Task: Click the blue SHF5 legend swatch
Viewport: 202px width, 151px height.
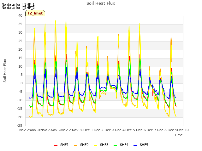Action: (135, 145)
